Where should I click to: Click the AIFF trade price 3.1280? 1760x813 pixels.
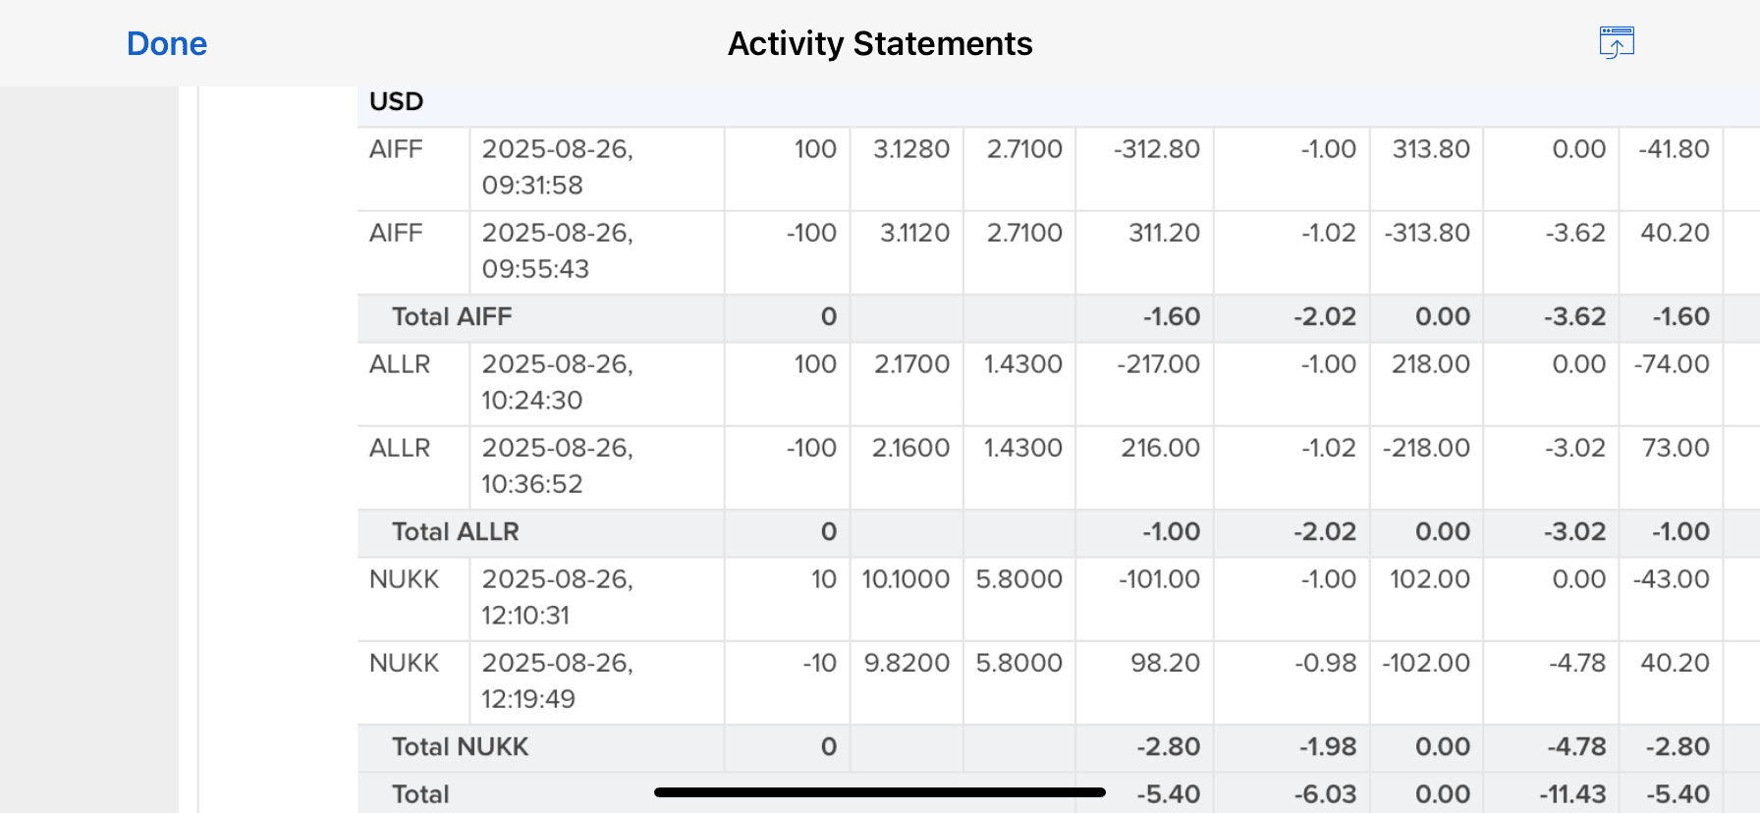[x=911, y=149]
